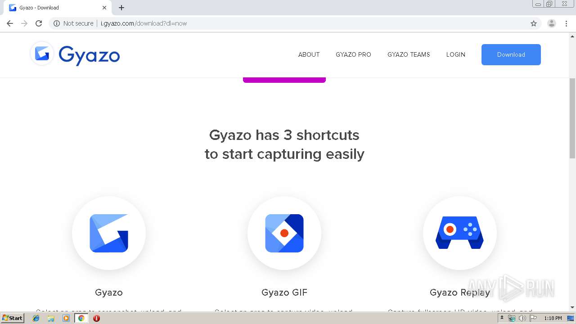Focus the address bar URL
This screenshot has width=576, height=324.
pos(144,23)
